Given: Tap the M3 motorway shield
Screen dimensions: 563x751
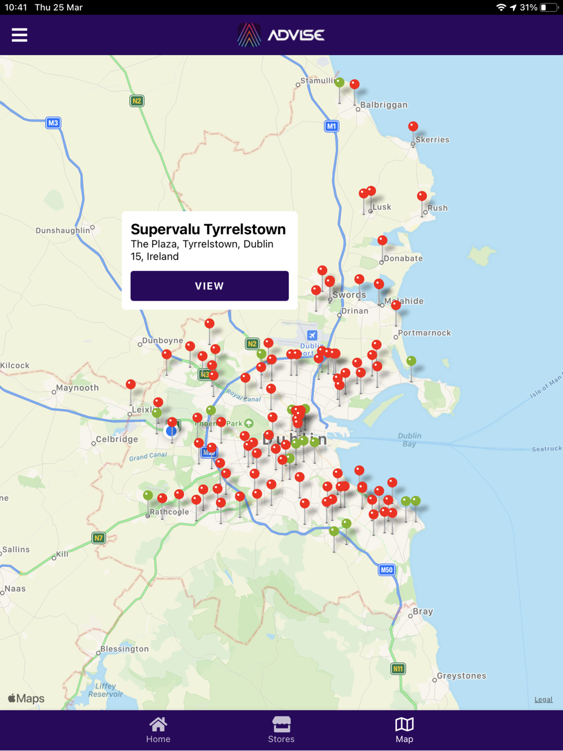Looking at the screenshot, I should [x=53, y=123].
